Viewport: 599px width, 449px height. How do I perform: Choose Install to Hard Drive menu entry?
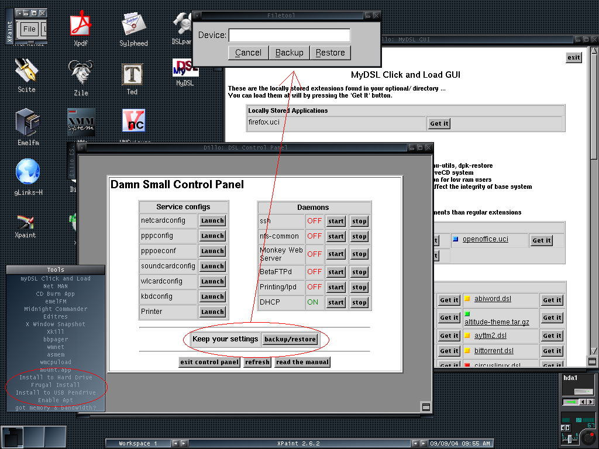pos(56,377)
